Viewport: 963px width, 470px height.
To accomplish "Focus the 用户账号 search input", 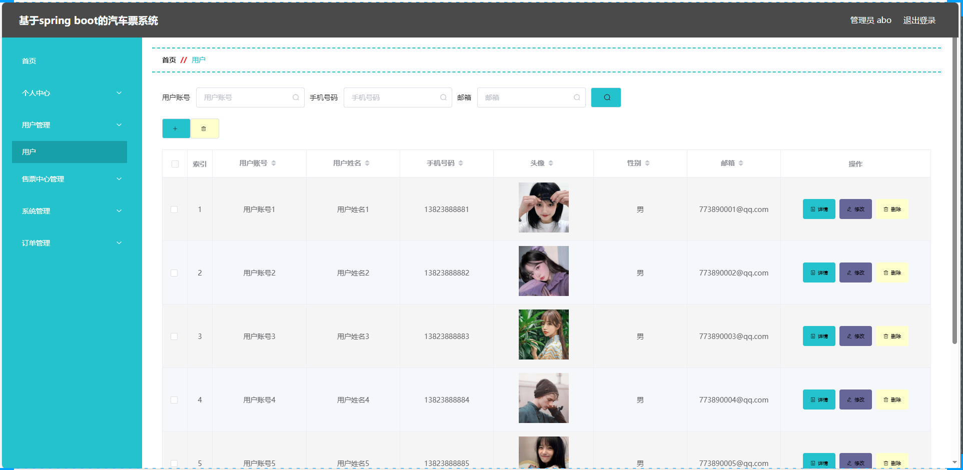I will point(250,97).
